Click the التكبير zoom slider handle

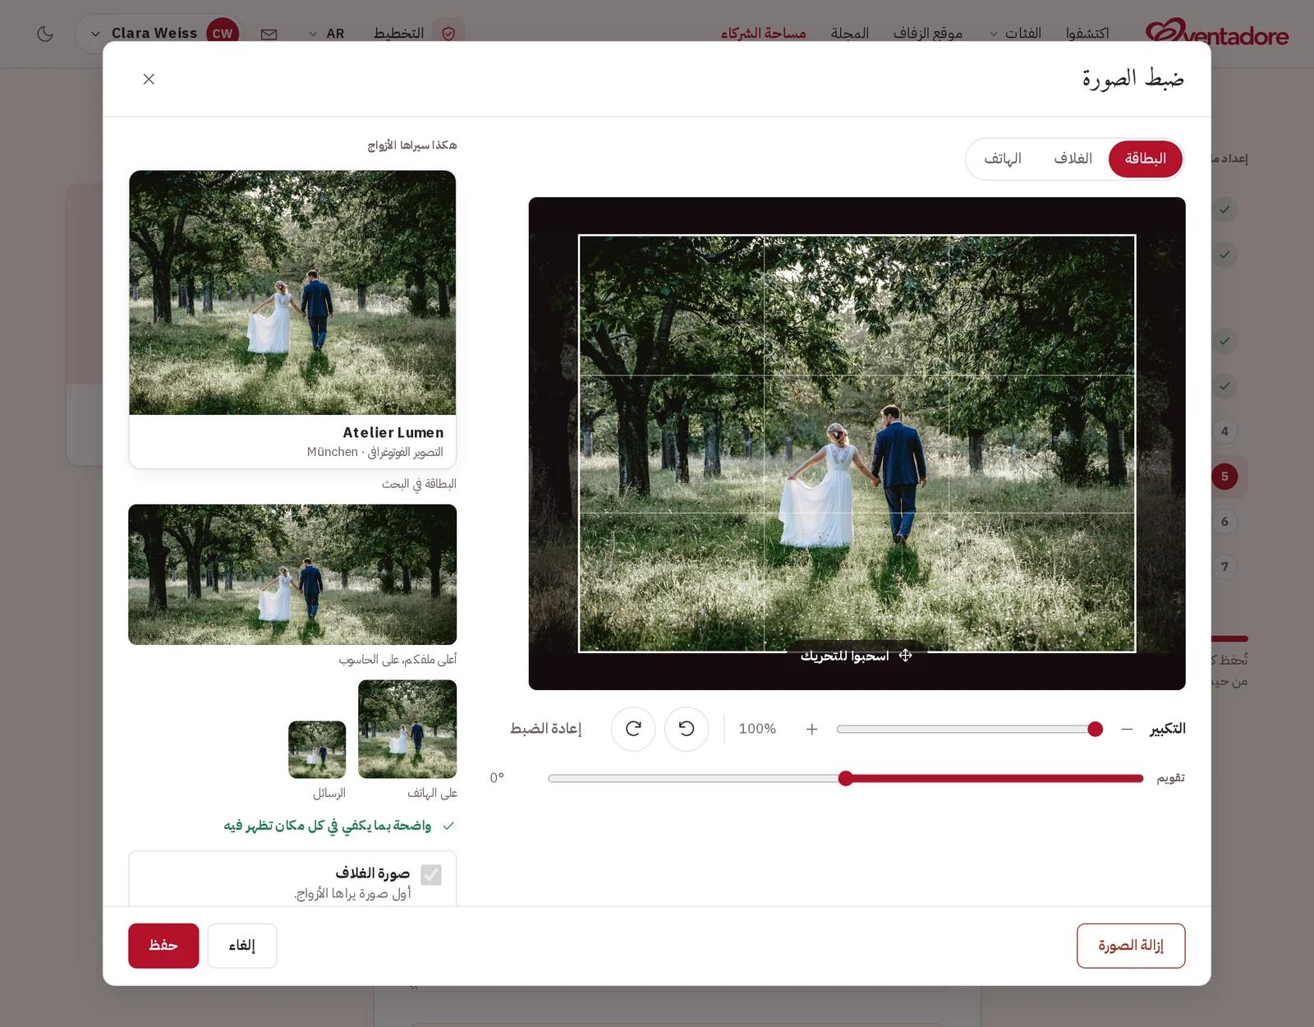point(1095,729)
